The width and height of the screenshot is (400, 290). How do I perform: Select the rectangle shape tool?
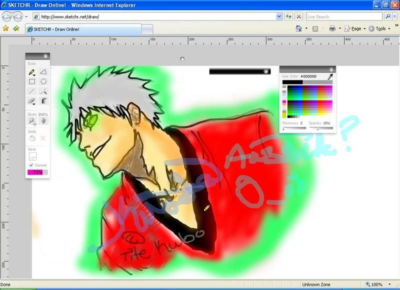(32, 81)
